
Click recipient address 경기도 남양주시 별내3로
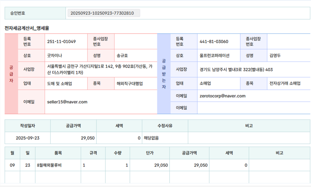tap(236, 69)
